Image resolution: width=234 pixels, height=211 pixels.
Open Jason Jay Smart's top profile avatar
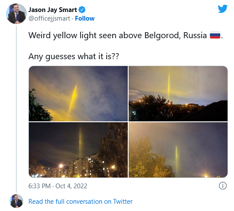point(16,14)
